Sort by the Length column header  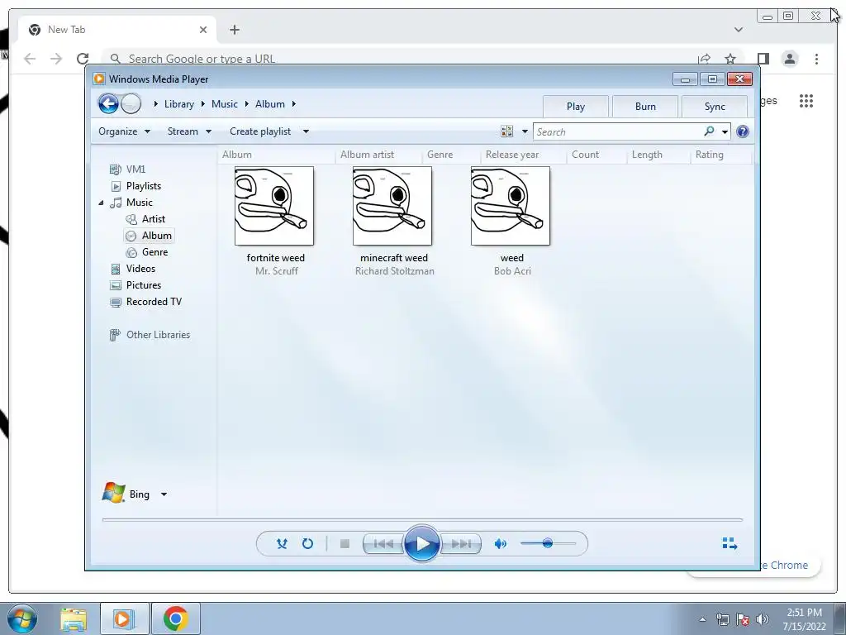(658, 155)
